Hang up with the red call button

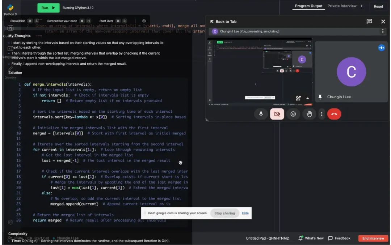coord(334,114)
